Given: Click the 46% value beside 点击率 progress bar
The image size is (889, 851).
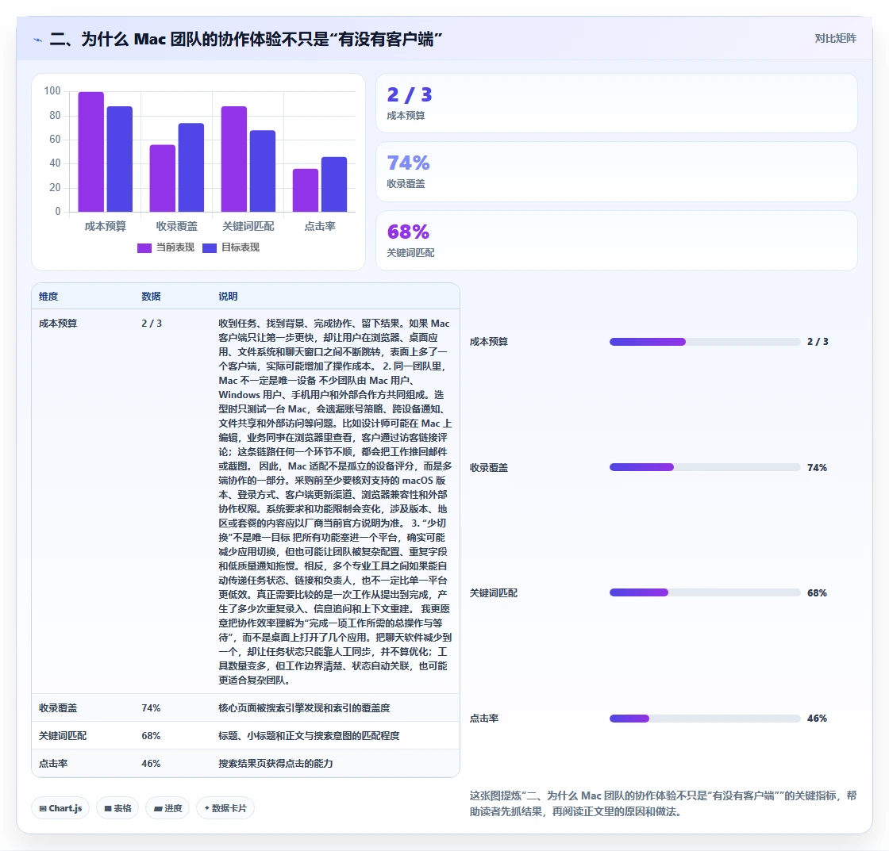Looking at the screenshot, I should 817,719.
